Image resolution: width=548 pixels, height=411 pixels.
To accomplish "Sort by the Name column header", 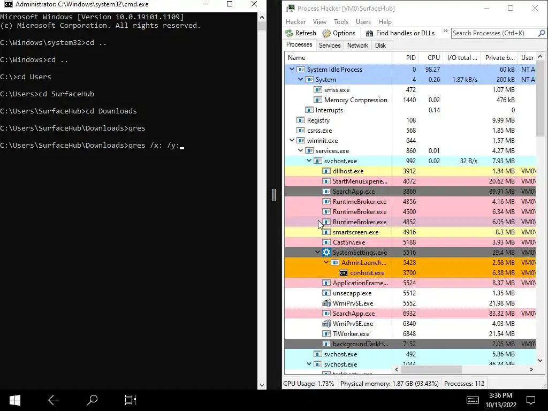I will pos(338,58).
